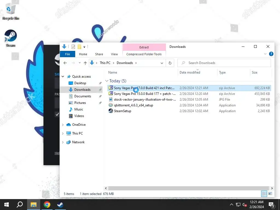
Task: Go back with the Back arrow
Action: 65,63
